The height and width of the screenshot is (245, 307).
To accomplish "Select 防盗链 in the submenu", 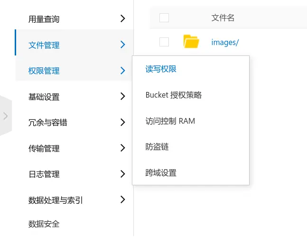I will click(157, 147).
